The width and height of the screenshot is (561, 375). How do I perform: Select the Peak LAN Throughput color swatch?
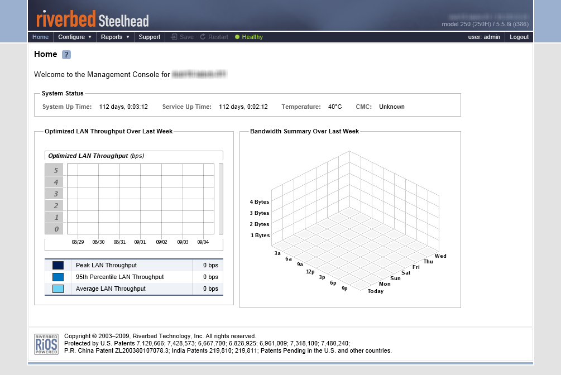[58, 265]
